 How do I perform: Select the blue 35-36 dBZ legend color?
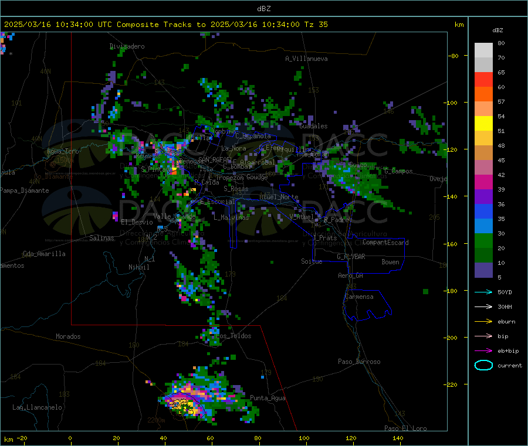[483, 211]
